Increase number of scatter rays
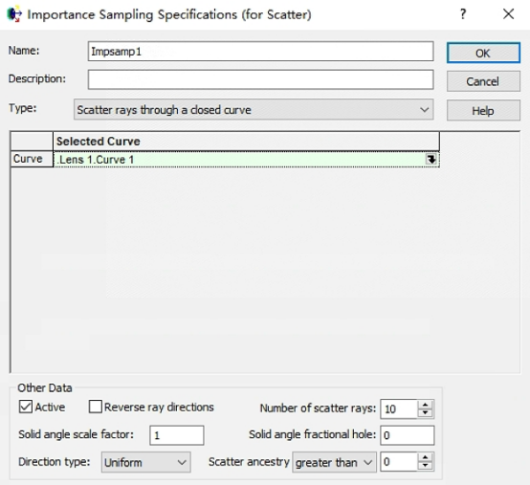Viewport: 530px width, 485px height. click(426, 405)
